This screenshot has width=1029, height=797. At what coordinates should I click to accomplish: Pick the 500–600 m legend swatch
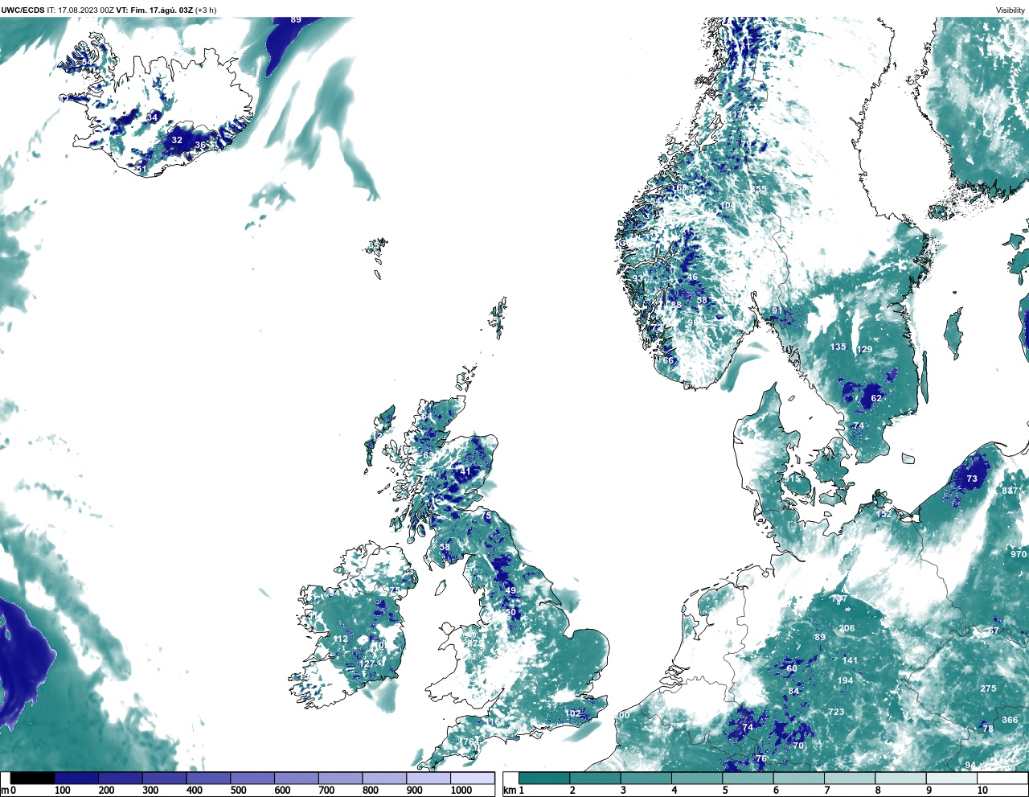pyautogui.click(x=252, y=779)
